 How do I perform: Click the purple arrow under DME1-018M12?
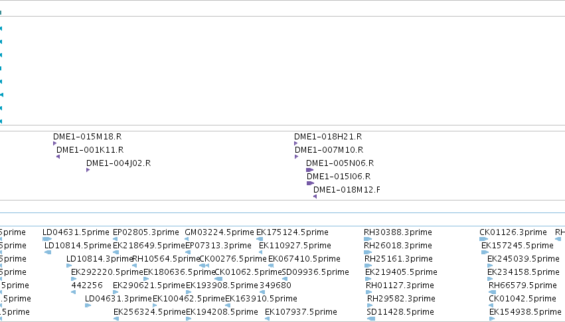[x=315, y=197]
